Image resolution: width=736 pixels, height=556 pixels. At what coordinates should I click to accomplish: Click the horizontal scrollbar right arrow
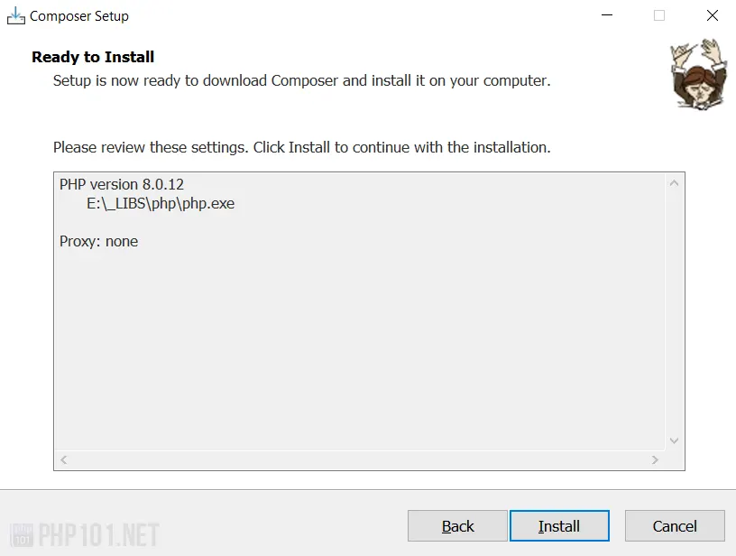click(657, 459)
